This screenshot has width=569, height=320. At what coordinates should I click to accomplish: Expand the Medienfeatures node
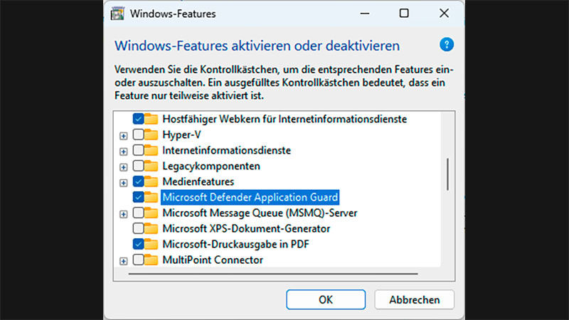click(123, 183)
